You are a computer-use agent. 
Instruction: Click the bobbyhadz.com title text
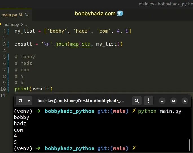[x=95, y=14]
